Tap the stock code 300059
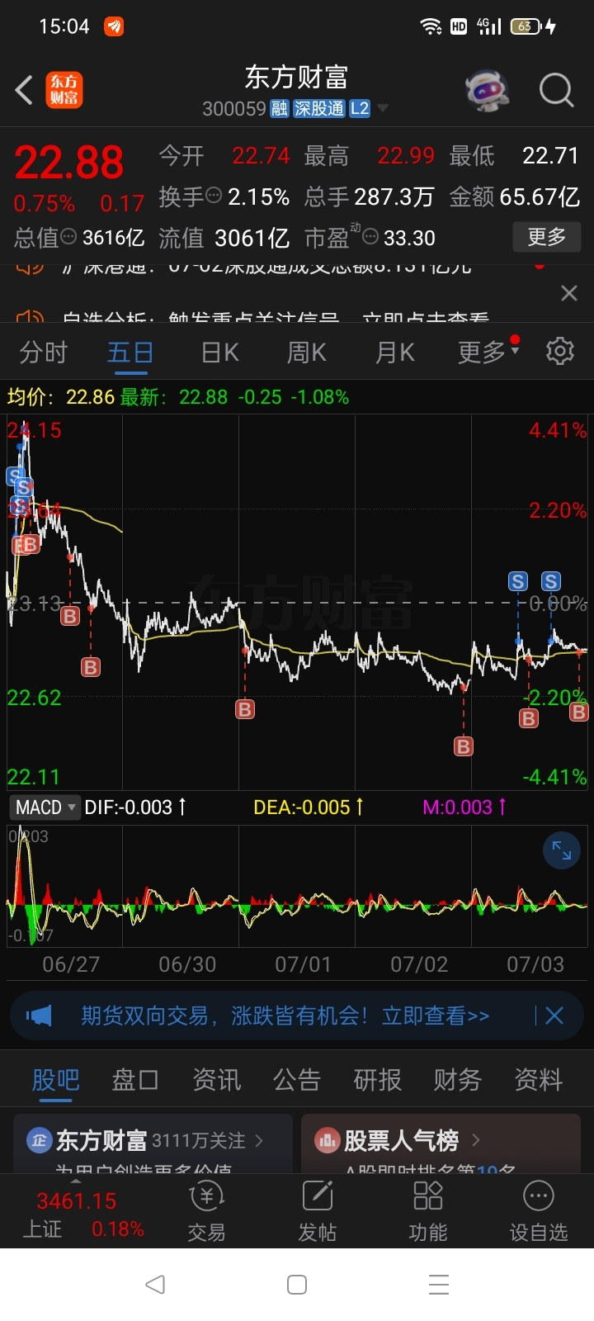Viewport: 594px width, 1321px height. point(234,109)
